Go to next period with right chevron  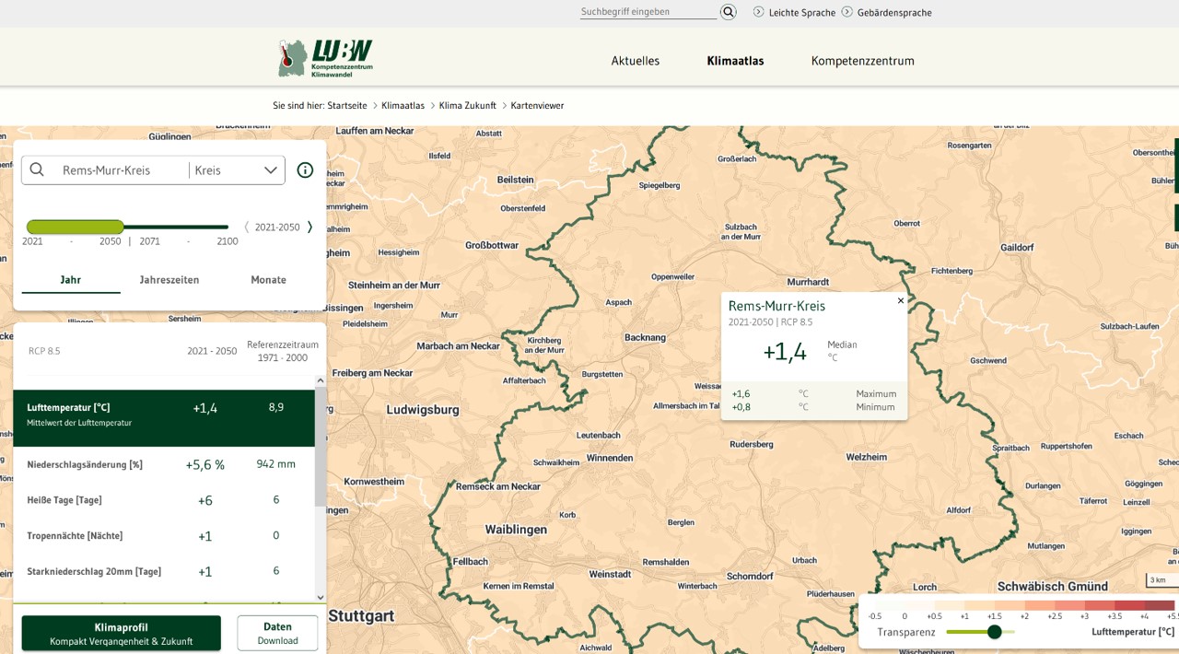tap(309, 227)
